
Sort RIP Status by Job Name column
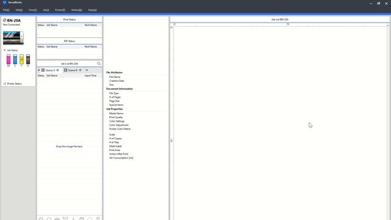pyautogui.click(x=51, y=46)
